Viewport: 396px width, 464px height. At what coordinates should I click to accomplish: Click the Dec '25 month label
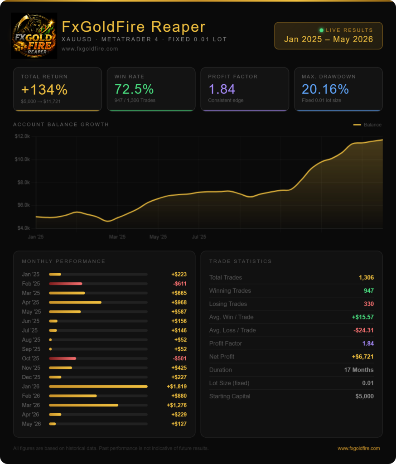tap(31, 377)
